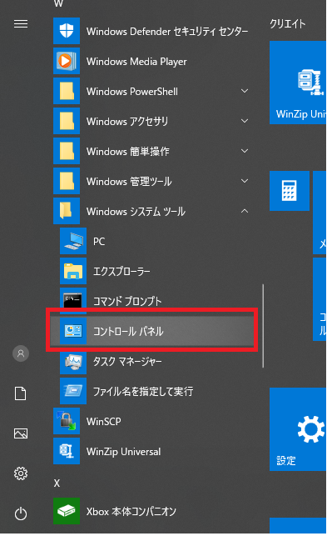The width and height of the screenshot is (327, 536).
Task: Click the Windows PowerShell folder label
Action: click(x=132, y=92)
